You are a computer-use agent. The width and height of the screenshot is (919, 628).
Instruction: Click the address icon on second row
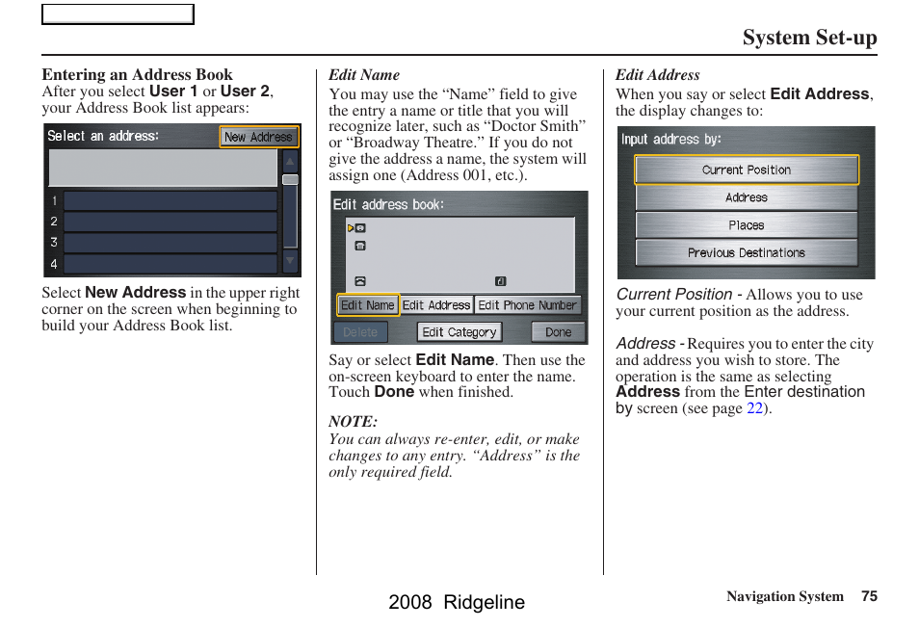click(x=360, y=246)
